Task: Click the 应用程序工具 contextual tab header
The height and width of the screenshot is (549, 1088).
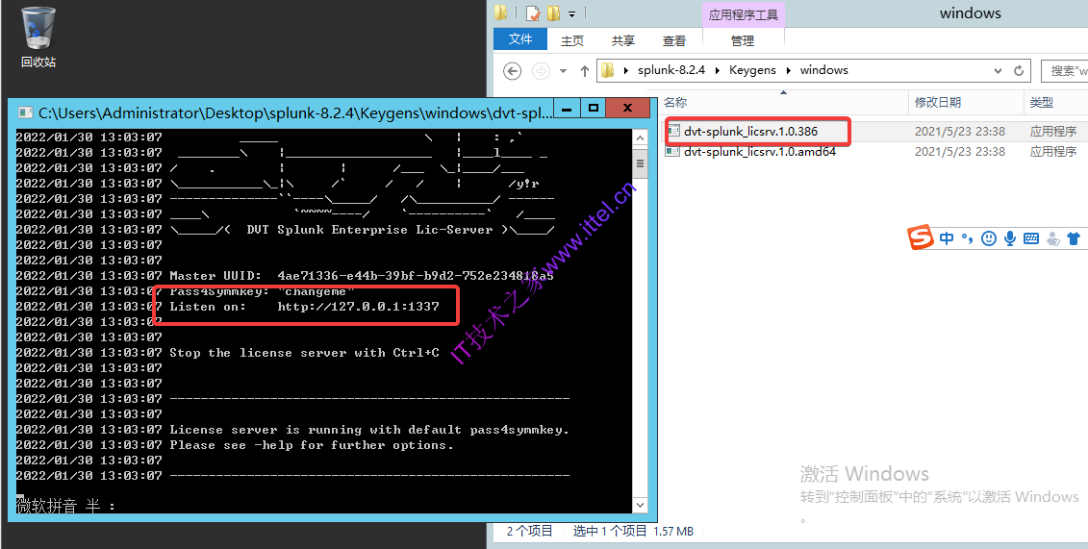Action: point(744,14)
